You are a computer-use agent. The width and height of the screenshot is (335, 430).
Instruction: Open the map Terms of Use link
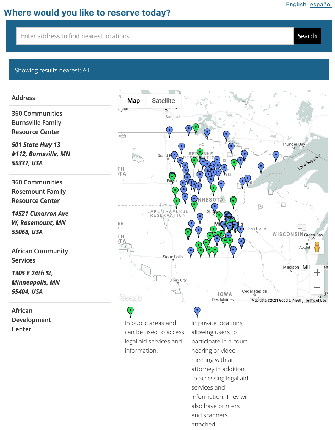click(x=315, y=300)
